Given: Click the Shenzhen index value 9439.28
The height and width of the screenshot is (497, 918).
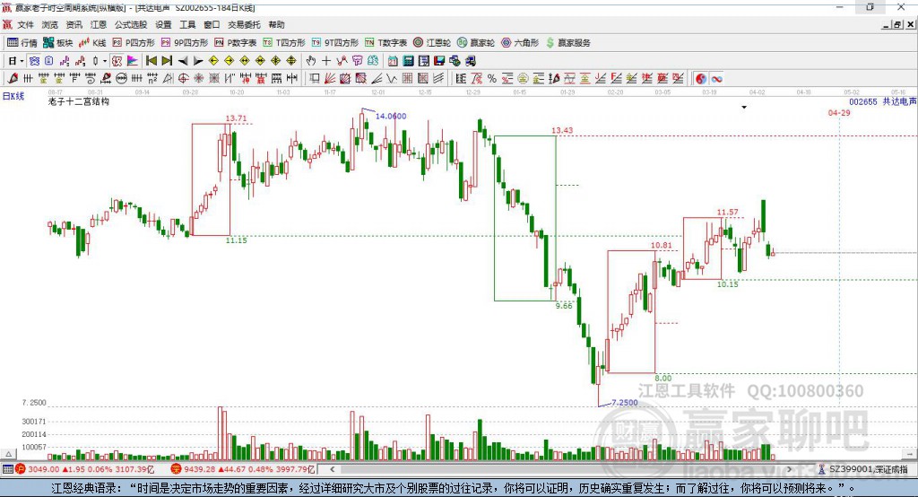Looking at the screenshot, I should tap(199, 469).
